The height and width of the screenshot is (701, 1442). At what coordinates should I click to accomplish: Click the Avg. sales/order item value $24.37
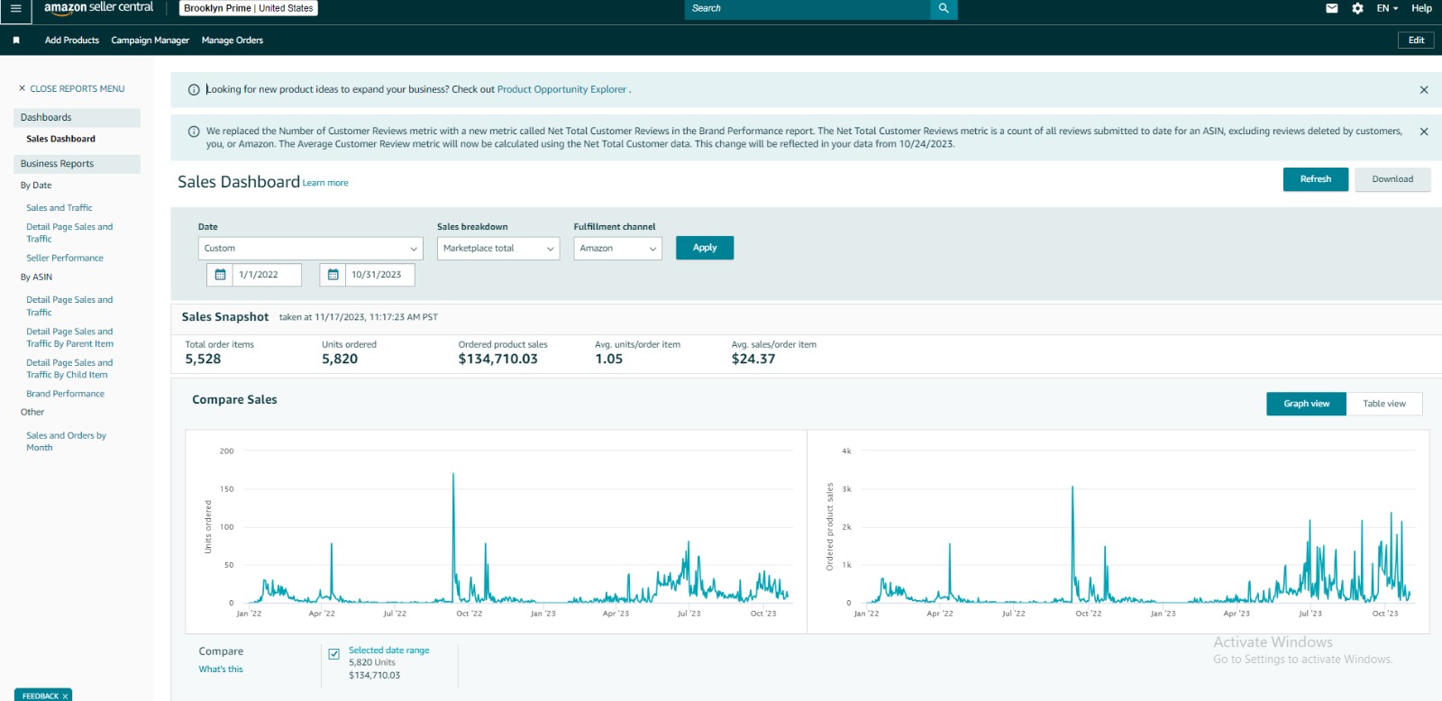[x=753, y=359]
